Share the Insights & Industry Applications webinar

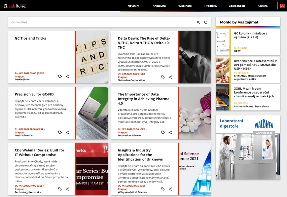[170, 189]
